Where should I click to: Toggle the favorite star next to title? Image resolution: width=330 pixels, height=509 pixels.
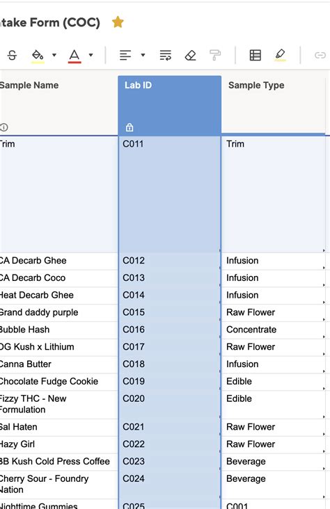118,22
